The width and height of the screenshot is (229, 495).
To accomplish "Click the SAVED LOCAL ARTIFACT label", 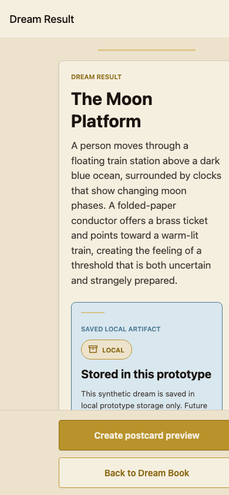I will pos(120,329).
